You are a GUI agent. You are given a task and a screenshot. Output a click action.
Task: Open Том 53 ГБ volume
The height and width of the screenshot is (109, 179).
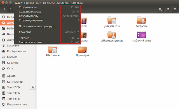point(18,93)
